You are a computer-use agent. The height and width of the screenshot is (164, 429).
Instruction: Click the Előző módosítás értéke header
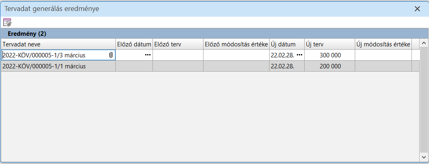236,44
